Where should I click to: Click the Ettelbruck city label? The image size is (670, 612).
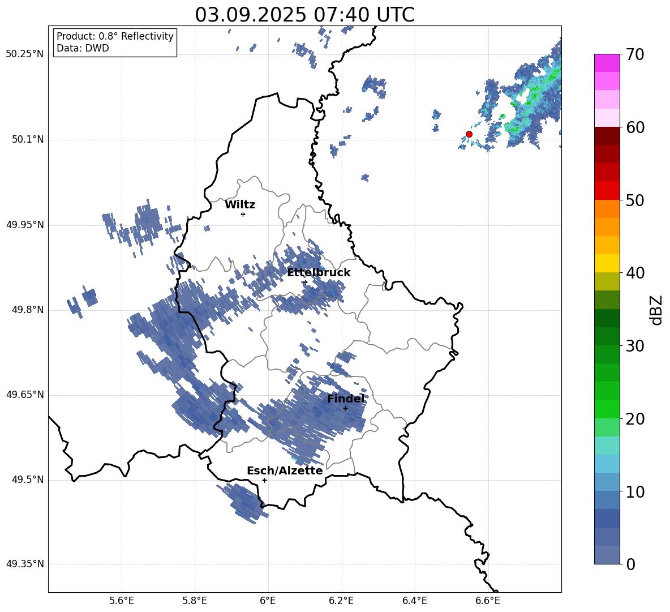[x=319, y=273]
